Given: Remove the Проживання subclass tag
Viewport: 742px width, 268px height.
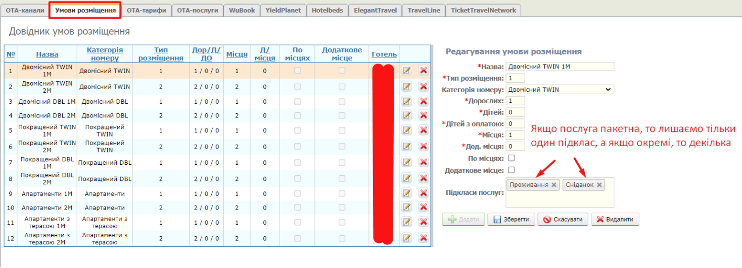Looking at the screenshot, I should pos(554,185).
